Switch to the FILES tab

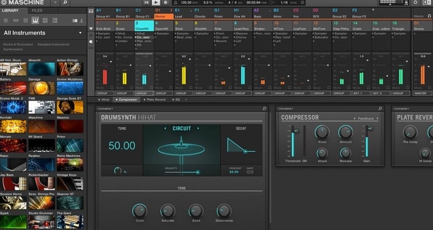37,10
